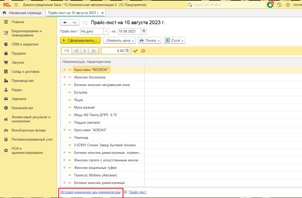Open the Прайс-лист type dropdown arrow
This screenshot has width=302, height=198.
106,31
